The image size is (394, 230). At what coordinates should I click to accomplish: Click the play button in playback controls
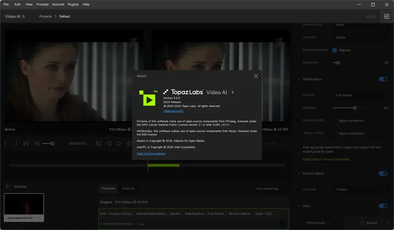click(119, 144)
